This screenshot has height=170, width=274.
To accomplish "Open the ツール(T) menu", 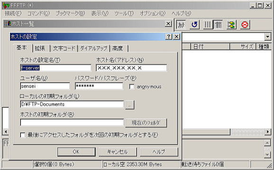I will 124,13.
